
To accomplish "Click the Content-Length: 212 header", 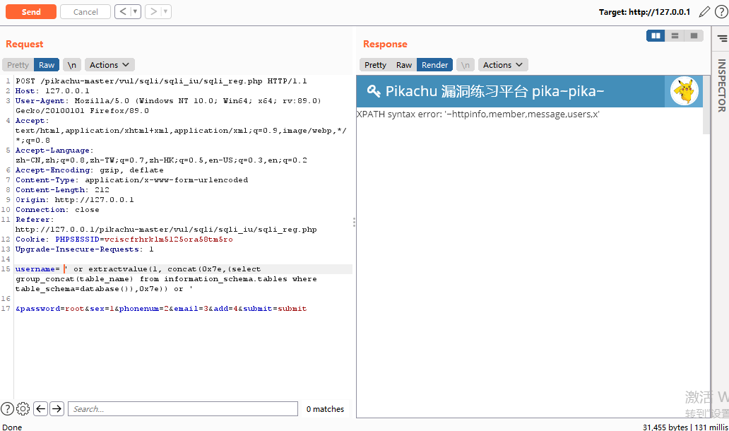I will point(62,189).
